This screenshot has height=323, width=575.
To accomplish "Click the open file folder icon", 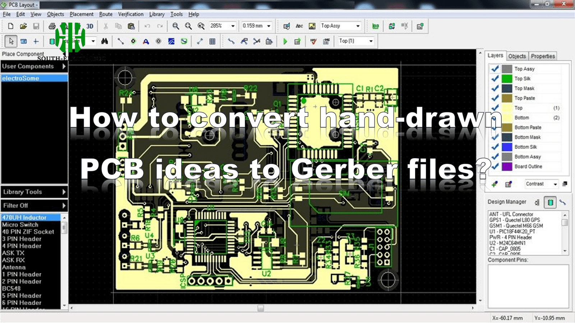I will [x=23, y=26].
